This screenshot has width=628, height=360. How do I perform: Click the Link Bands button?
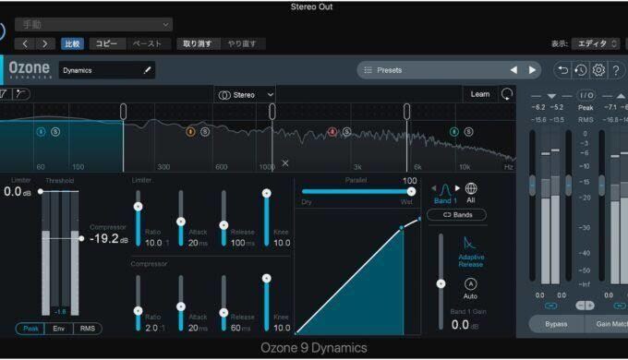457,215
